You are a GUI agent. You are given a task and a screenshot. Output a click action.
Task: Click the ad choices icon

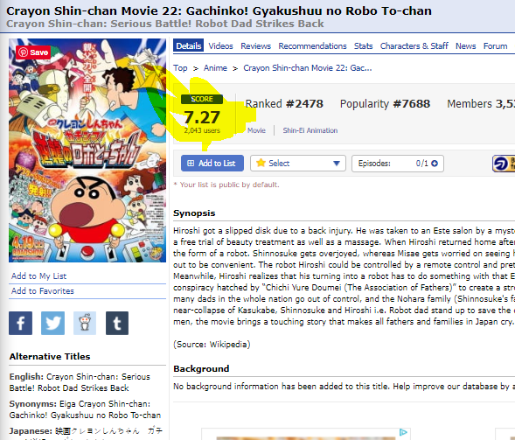403,432
